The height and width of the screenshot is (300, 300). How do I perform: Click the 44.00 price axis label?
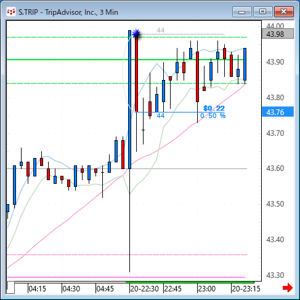(275, 26)
